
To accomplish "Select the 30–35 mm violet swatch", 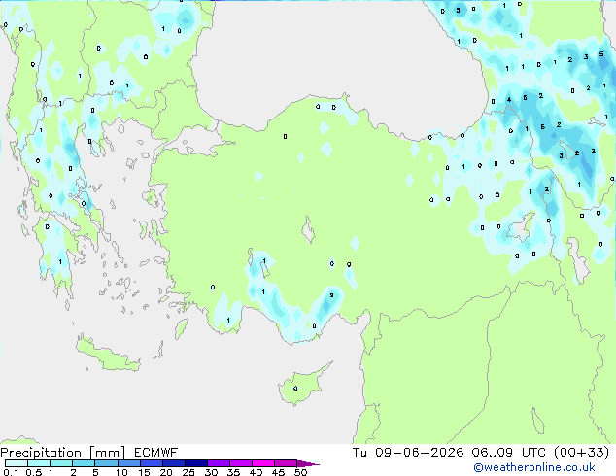I will [218, 463].
